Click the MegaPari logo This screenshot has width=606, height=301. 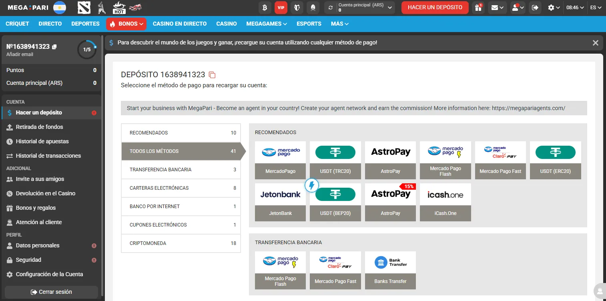tap(29, 8)
